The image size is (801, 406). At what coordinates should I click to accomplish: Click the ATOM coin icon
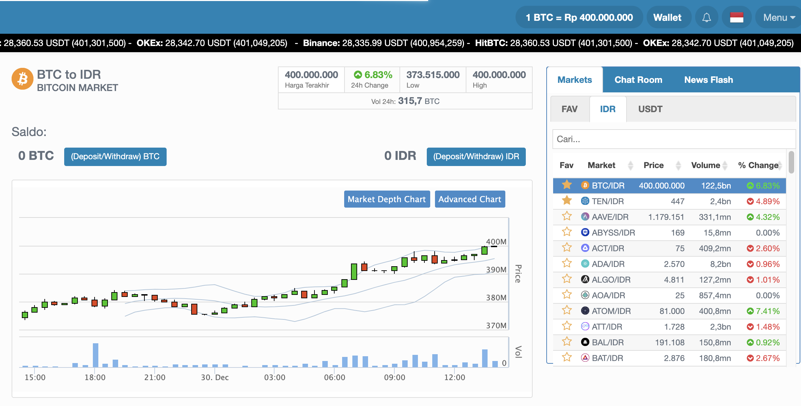(585, 311)
